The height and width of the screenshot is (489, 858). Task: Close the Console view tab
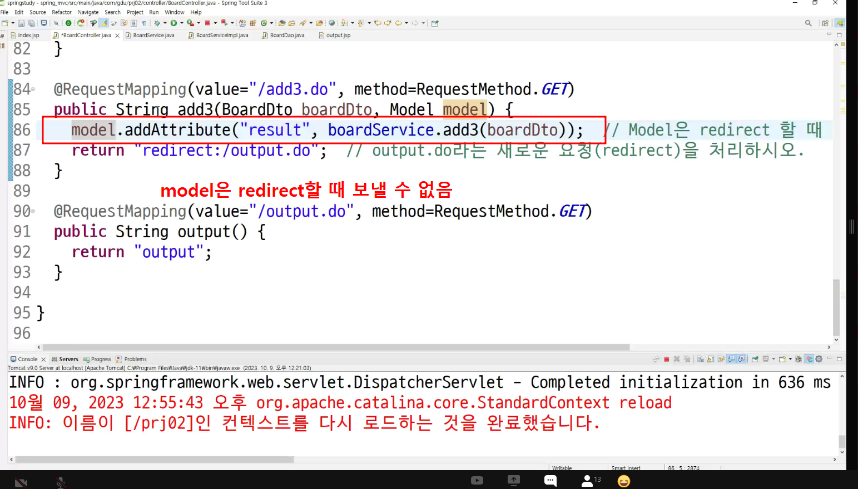tap(43, 360)
